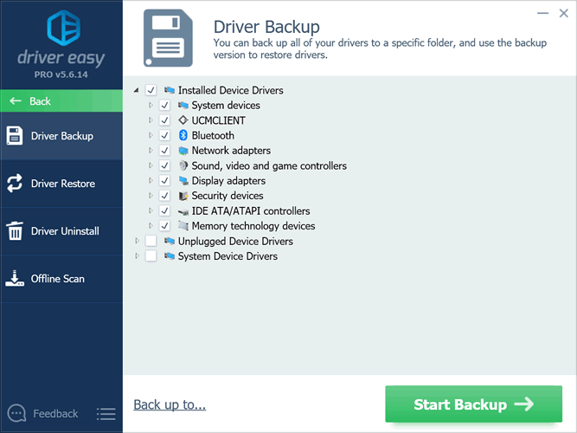Viewport: 577px width, 433px height.
Task: Open the hamburger menu icon beside Feedback
Action: coord(106,414)
